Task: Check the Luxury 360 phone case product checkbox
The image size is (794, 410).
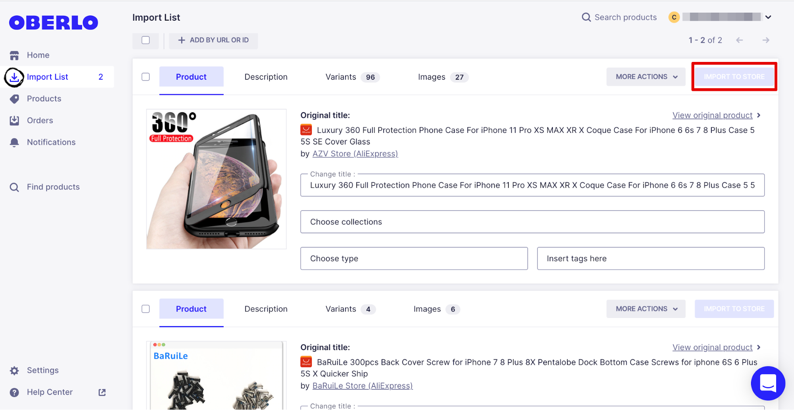Action: click(146, 77)
